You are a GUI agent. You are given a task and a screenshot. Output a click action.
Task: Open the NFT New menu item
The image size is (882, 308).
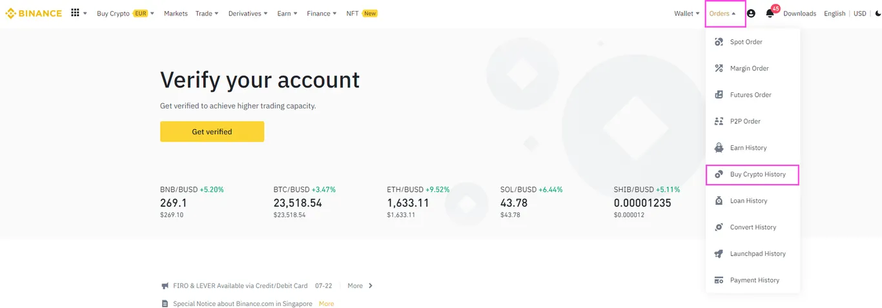tap(362, 14)
